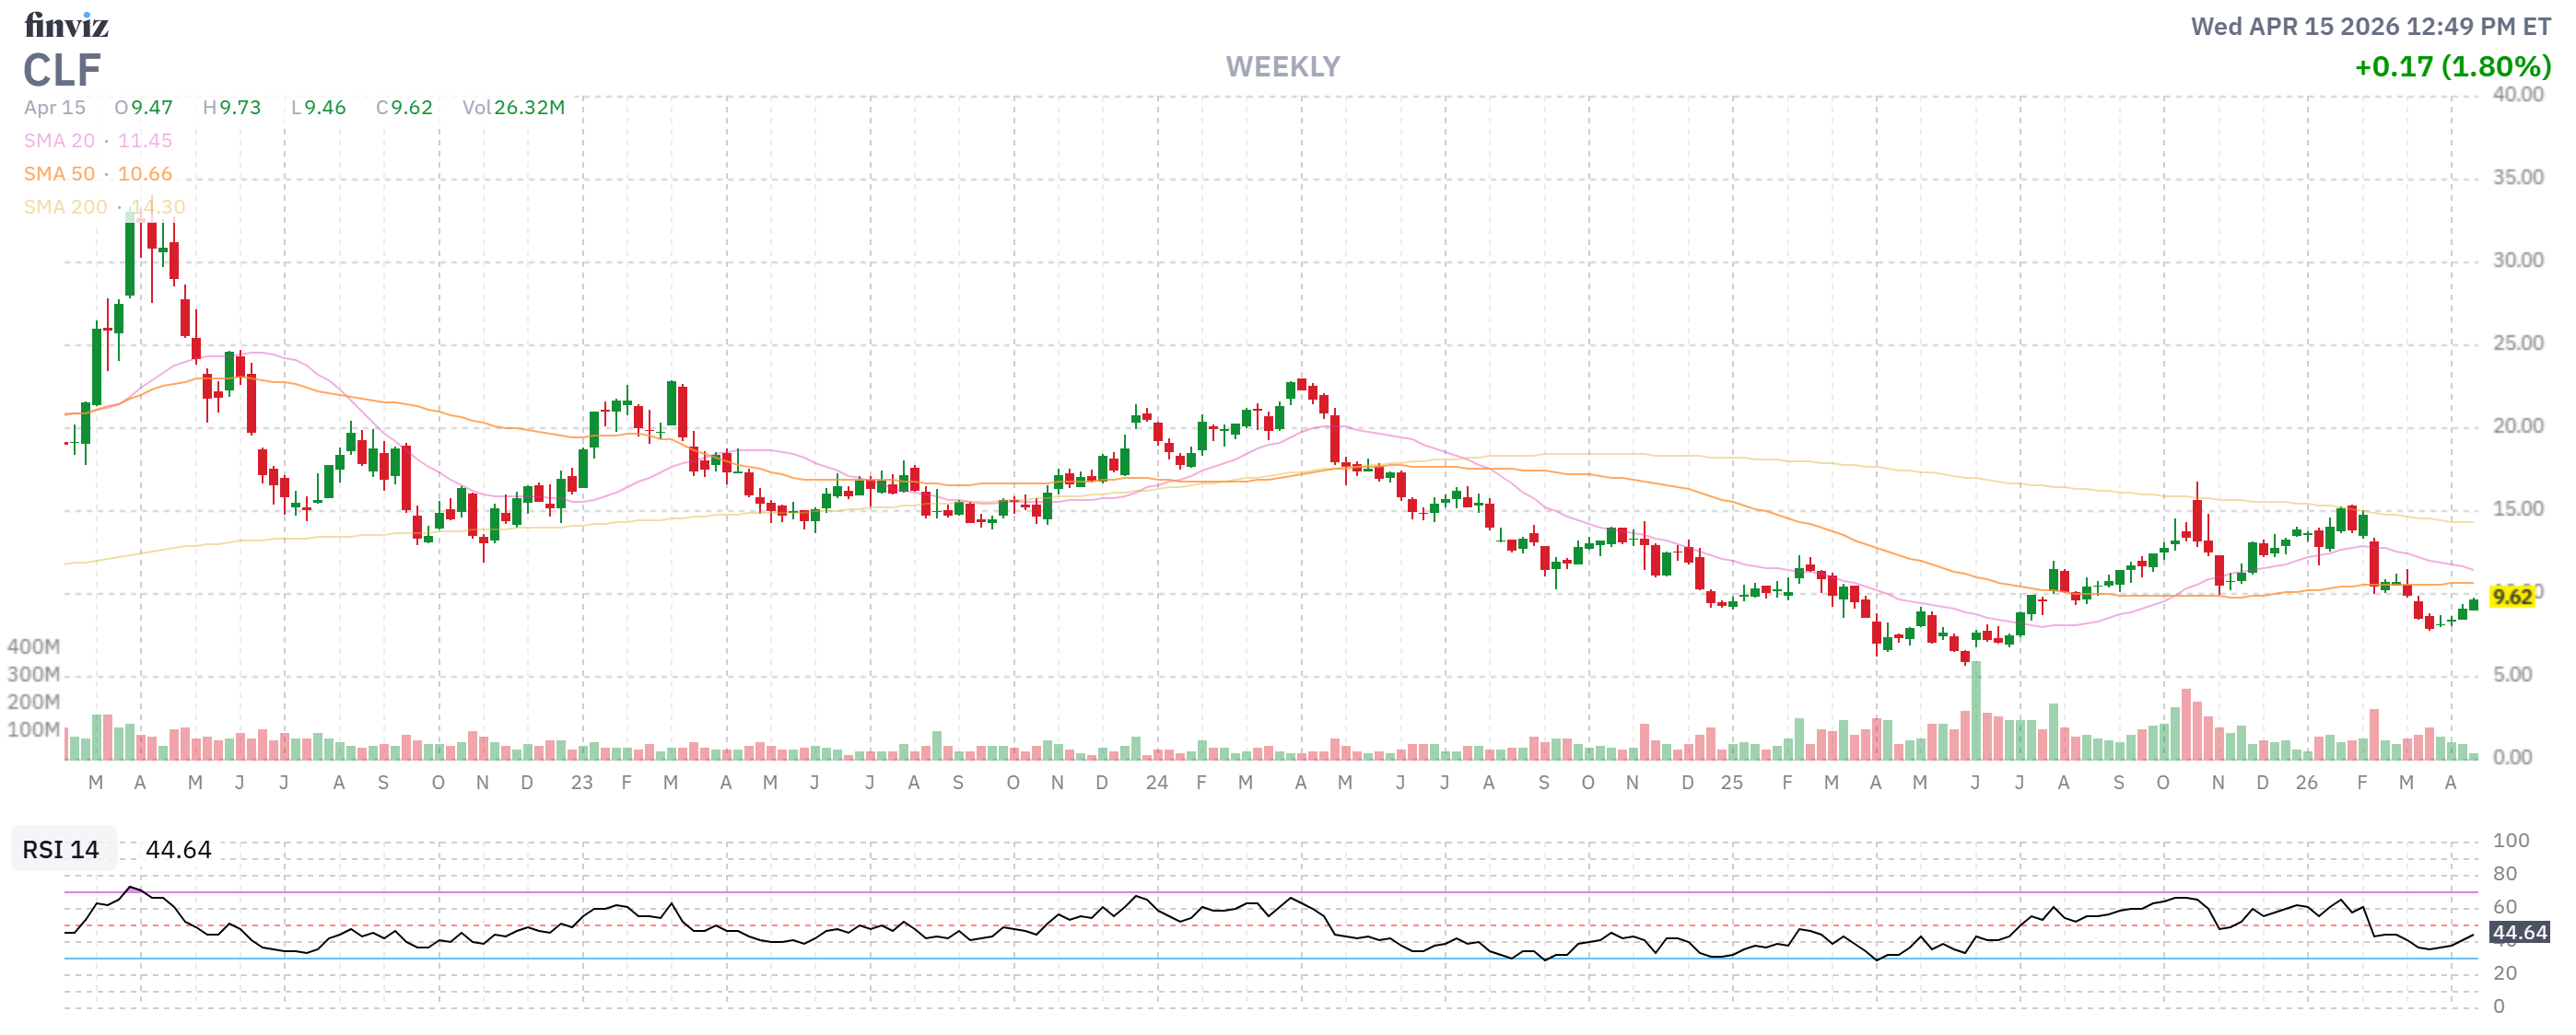
Task: Click the Vol 26.32M readout
Action: (x=513, y=108)
